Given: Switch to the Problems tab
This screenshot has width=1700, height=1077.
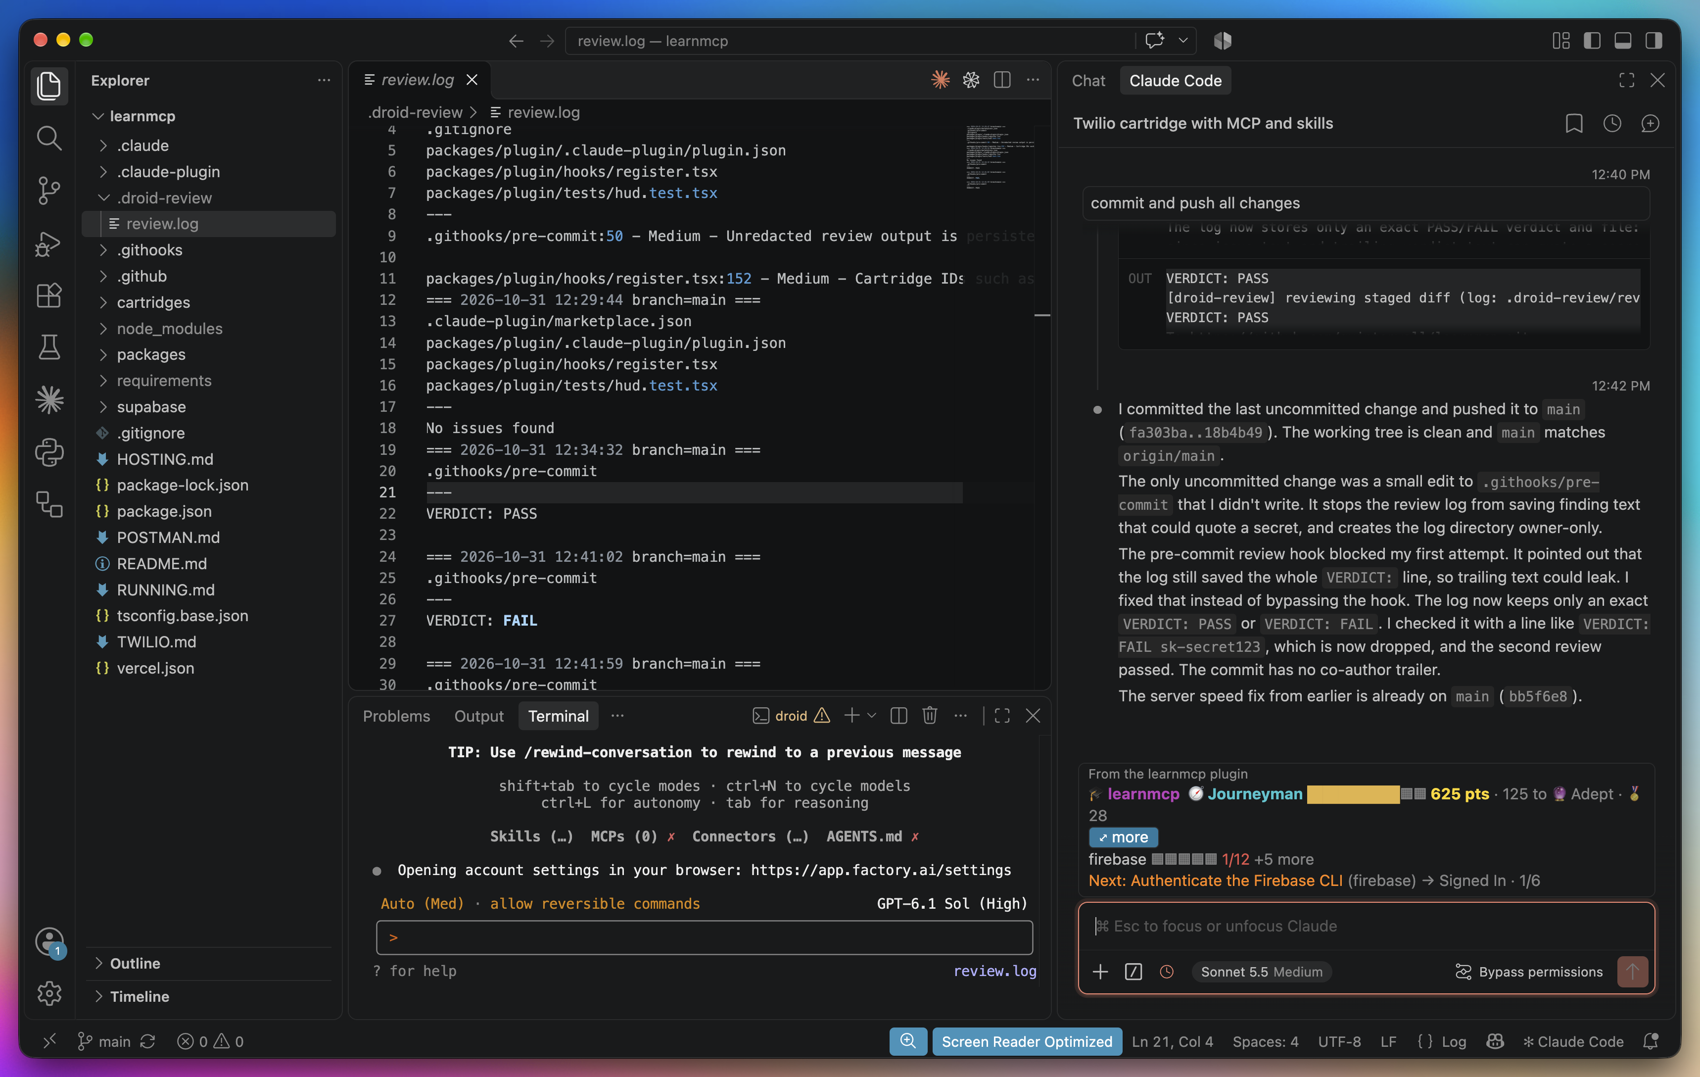Looking at the screenshot, I should 396,716.
